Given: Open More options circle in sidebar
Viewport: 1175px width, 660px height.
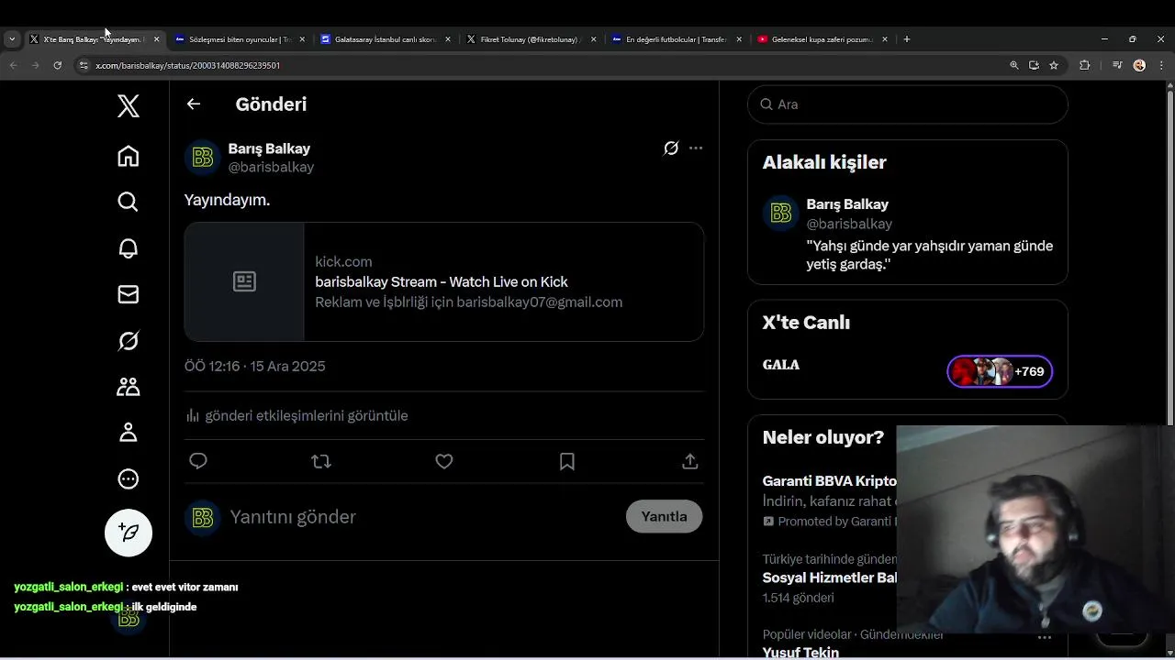Looking at the screenshot, I should coord(129,478).
